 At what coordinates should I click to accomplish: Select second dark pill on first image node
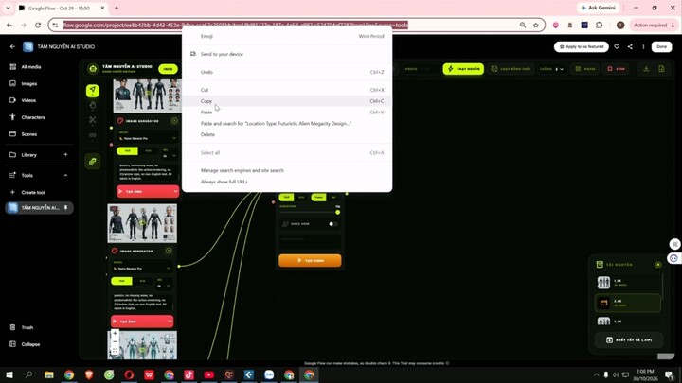click(x=148, y=150)
